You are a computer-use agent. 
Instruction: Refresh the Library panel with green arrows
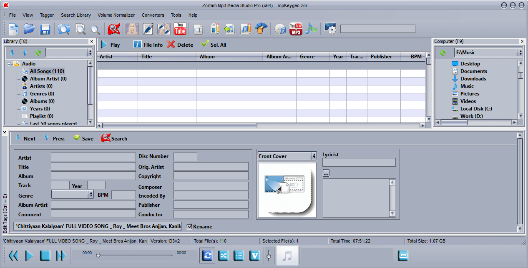click(38, 53)
